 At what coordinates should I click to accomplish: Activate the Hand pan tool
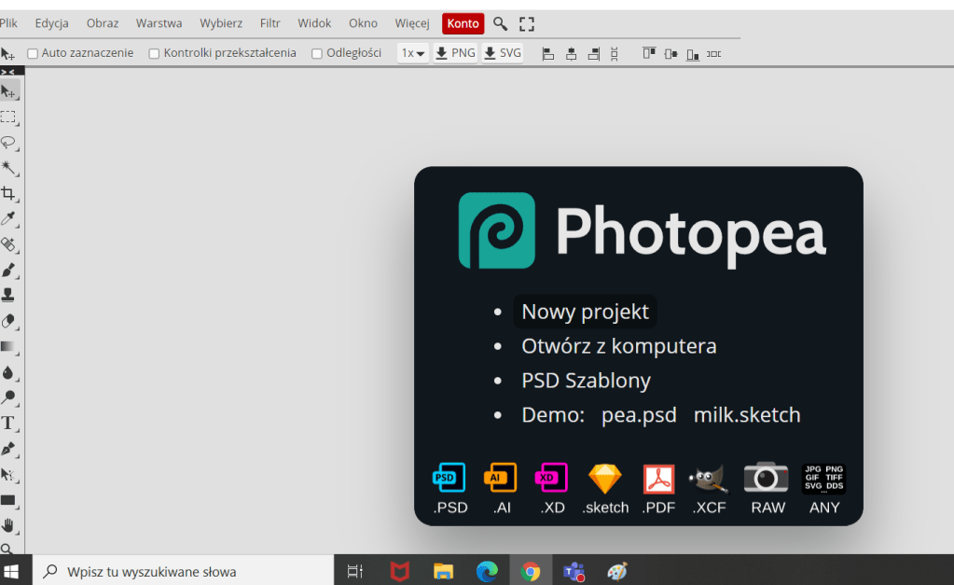coord(8,525)
